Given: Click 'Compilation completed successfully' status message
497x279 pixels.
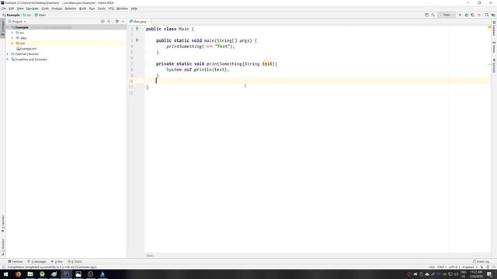Looking at the screenshot, I should pyautogui.click(x=52, y=267).
